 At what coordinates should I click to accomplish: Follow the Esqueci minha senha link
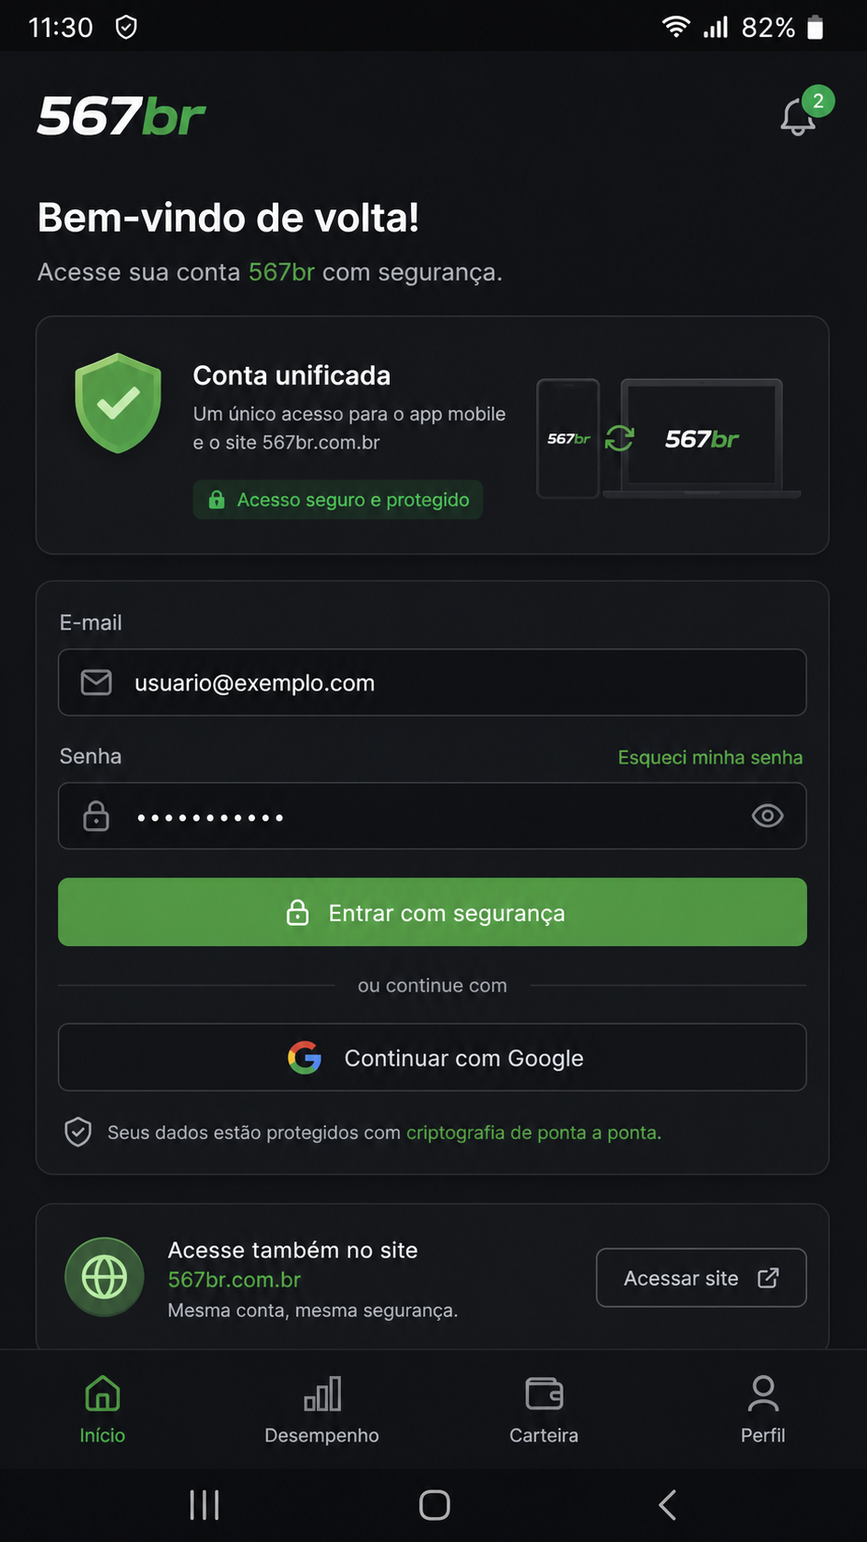tap(710, 757)
